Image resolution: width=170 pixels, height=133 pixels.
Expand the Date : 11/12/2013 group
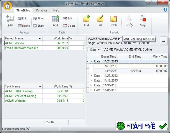(x=91, y=80)
